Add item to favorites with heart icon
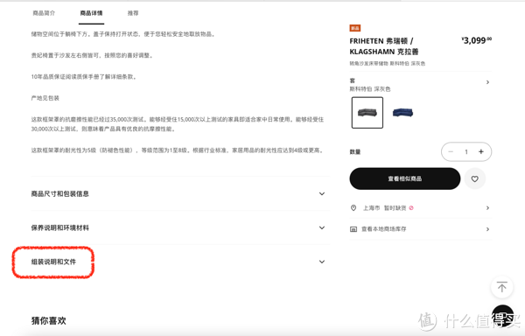The width and height of the screenshot is (525, 336). [474, 179]
